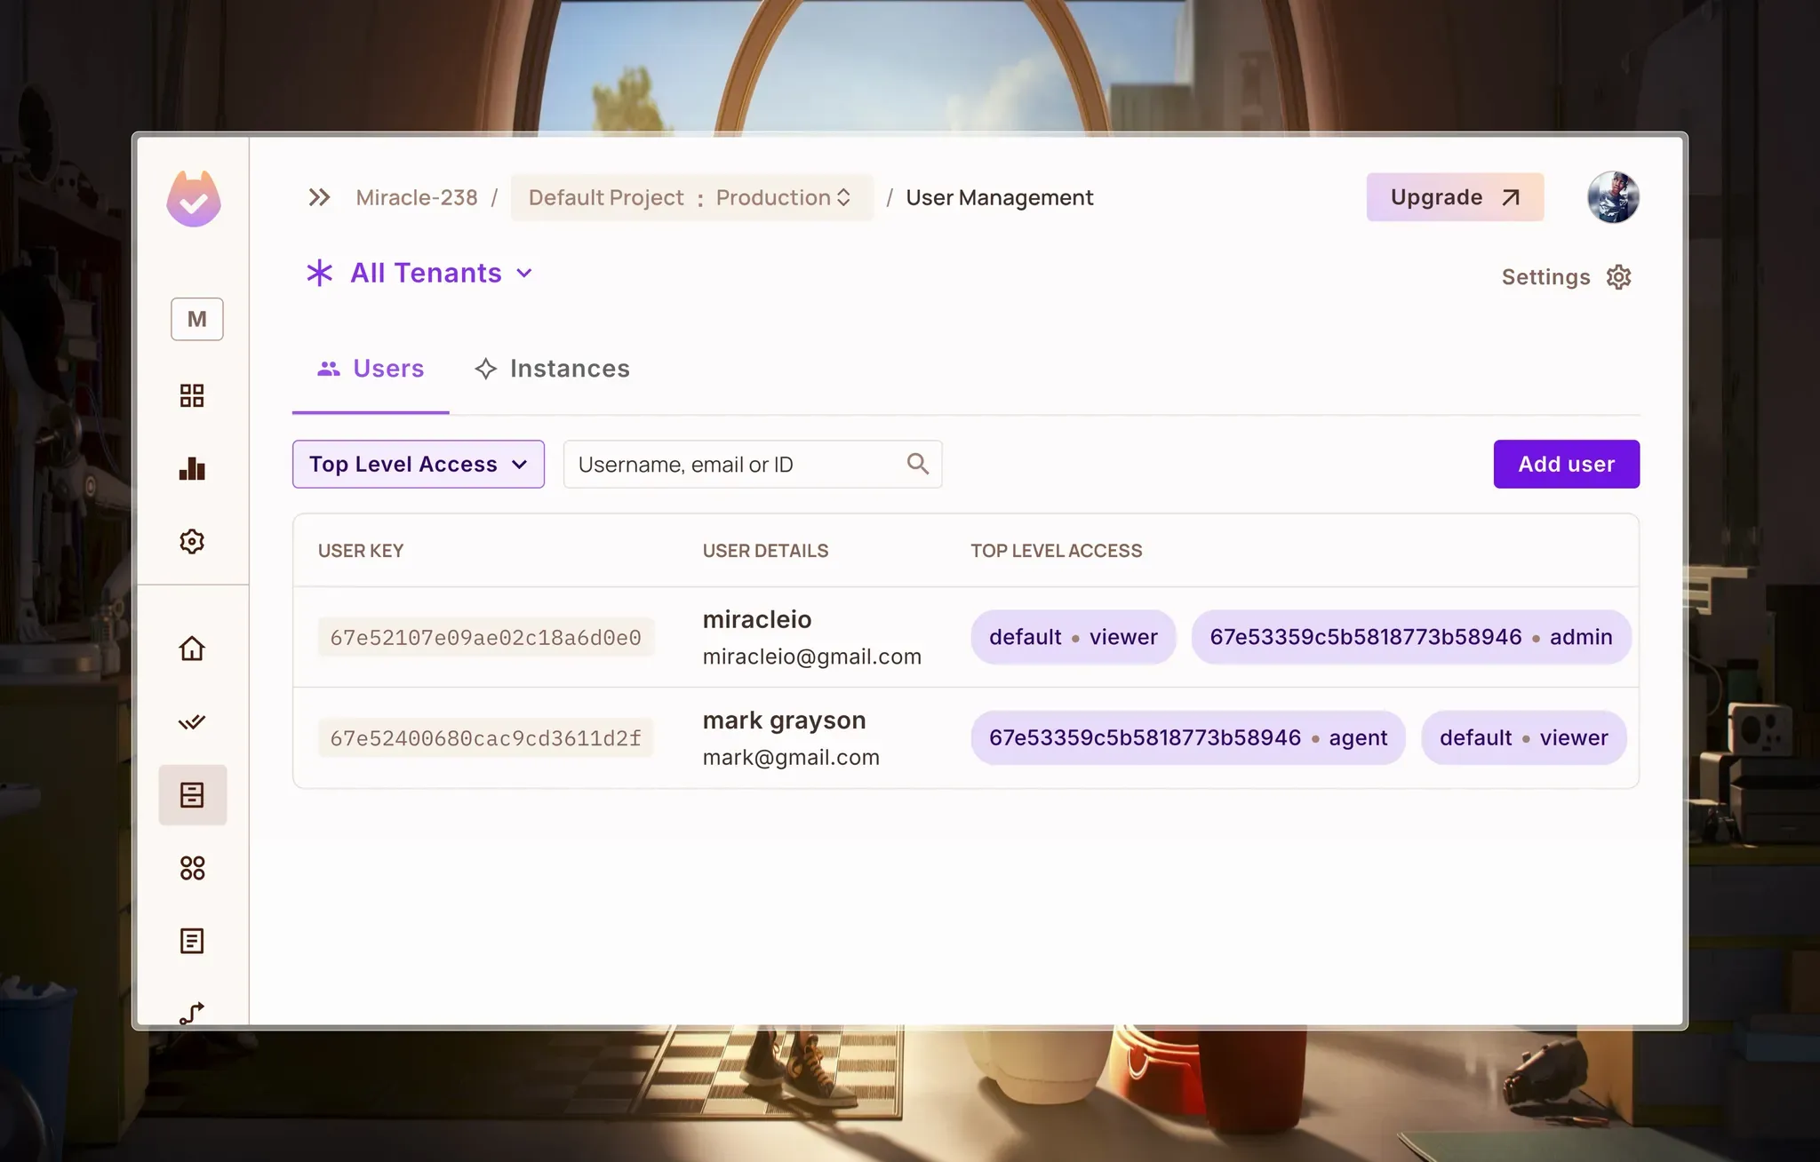Screen dimensions: 1820x1162
Task: Select the Users tab
Action: [371, 369]
